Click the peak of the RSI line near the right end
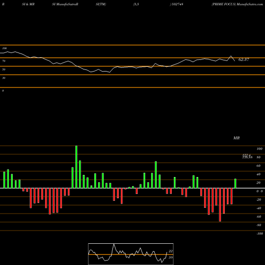 [x=231, y=56]
